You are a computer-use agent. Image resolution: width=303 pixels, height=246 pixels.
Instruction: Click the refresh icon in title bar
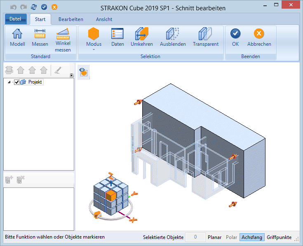(34, 7)
